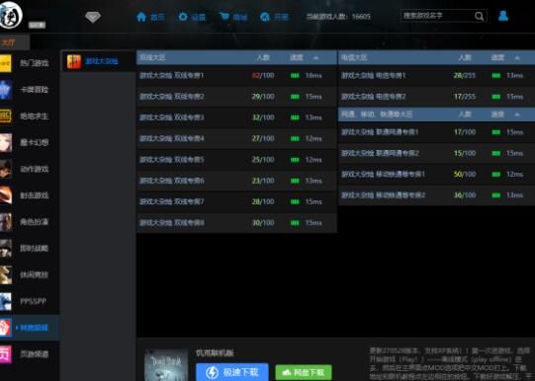Join room 游戏大杂烩 移动铁通等专房1
The width and height of the screenshot is (535, 381).
click(436, 175)
